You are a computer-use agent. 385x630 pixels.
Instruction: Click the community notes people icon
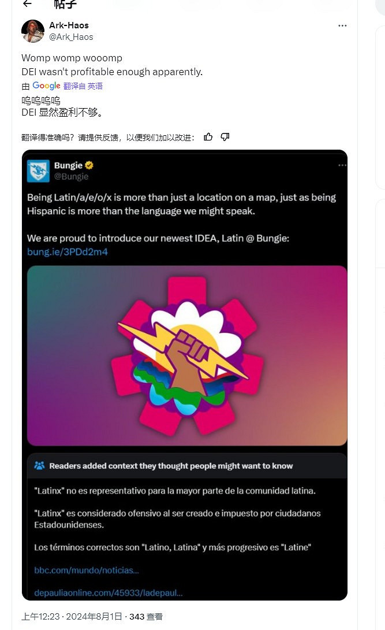39,466
